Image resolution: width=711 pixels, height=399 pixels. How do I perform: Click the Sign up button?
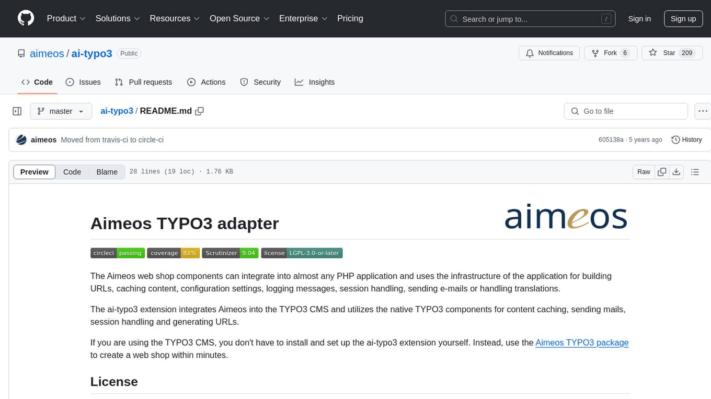[683, 19]
